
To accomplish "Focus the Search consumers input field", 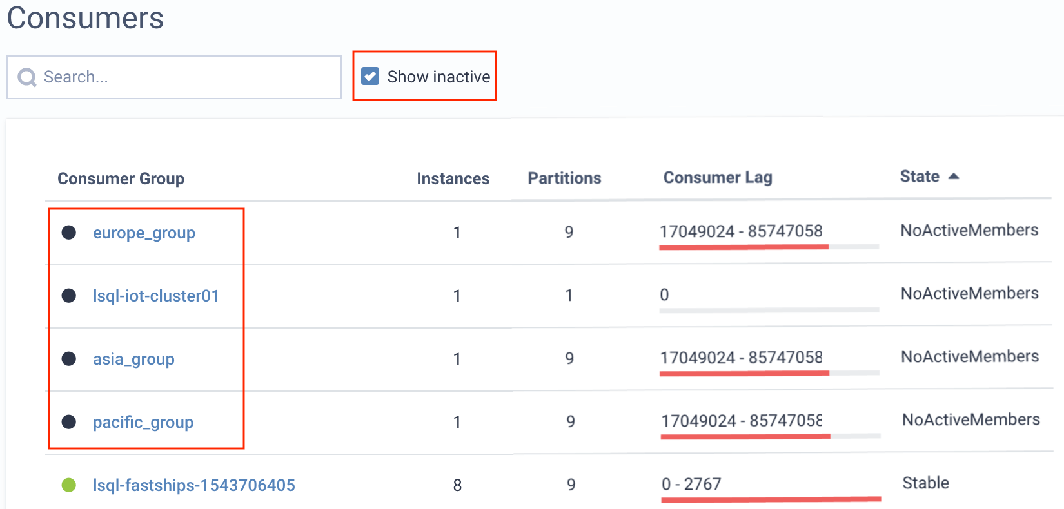I will click(174, 77).
